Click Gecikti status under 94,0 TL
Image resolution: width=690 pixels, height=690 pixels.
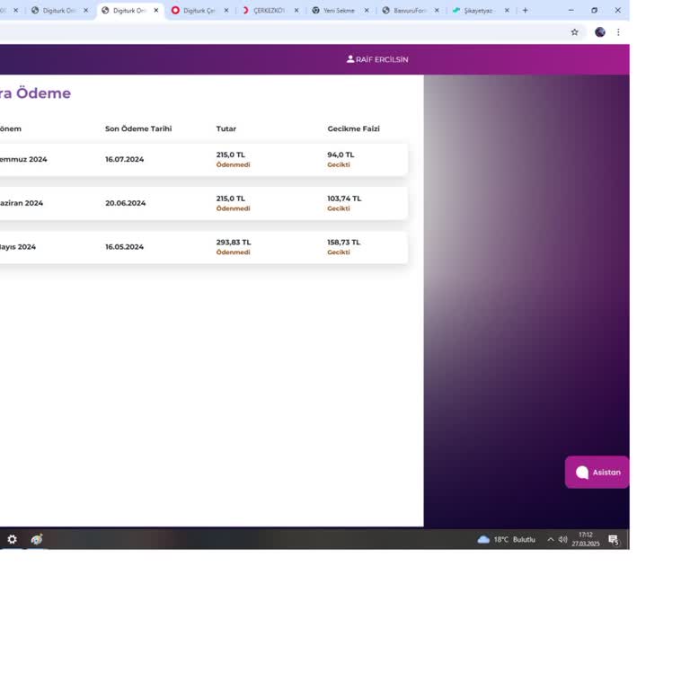click(x=339, y=164)
